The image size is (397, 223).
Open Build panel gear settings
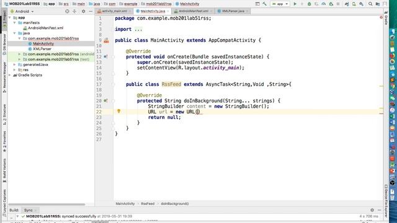coord(372,210)
